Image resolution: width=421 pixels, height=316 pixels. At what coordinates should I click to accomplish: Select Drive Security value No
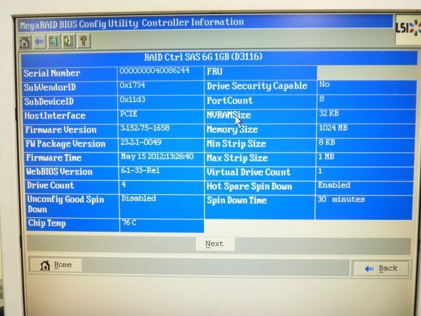tap(324, 84)
